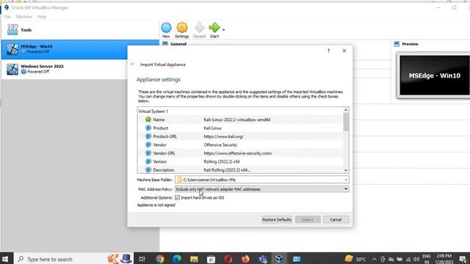Image resolution: width=470 pixels, height=264 pixels.
Task: Click the dialog help question mark
Action: pyautogui.click(x=328, y=51)
